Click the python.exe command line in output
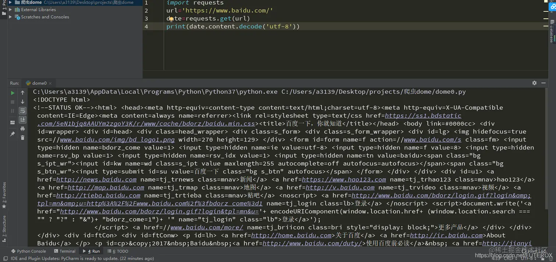Screen dimensions: 556x262 click(x=249, y=92)
